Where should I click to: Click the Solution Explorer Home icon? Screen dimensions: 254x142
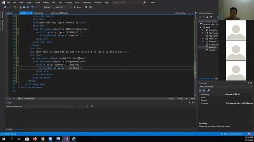(x=207, y=17)
